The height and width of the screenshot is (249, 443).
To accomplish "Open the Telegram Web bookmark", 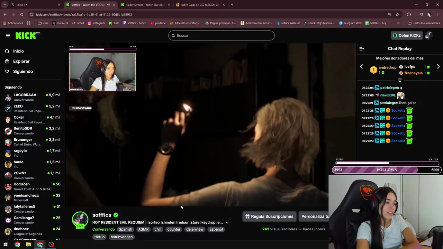I will coord(350,23).
